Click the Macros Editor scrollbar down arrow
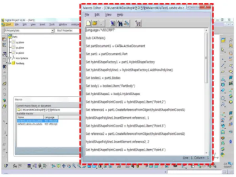The width and height of the screenshot is (236, 177). pos(206,153)
